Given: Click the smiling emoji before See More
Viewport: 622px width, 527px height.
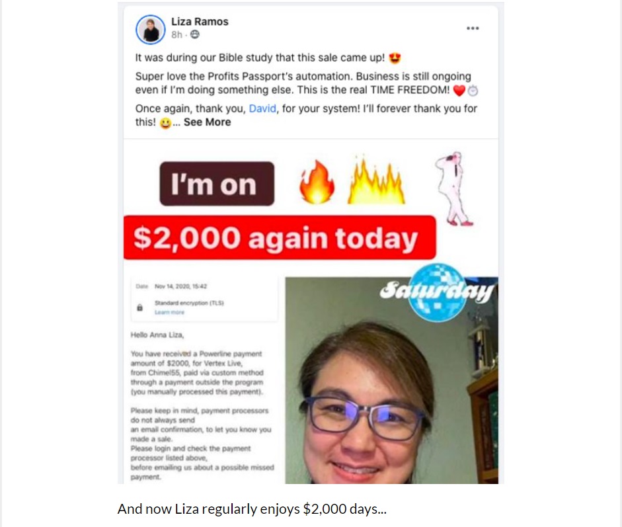Looking at the screenshot, I should 165,123.
